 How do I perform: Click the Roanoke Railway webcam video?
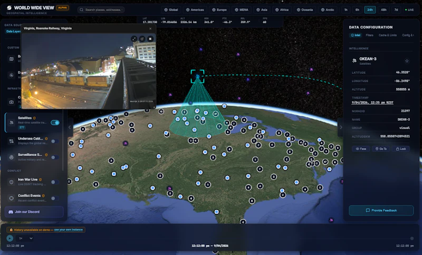(89, 71)
